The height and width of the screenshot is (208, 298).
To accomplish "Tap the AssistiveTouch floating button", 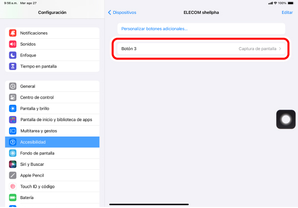I will [x=286, y=119].
